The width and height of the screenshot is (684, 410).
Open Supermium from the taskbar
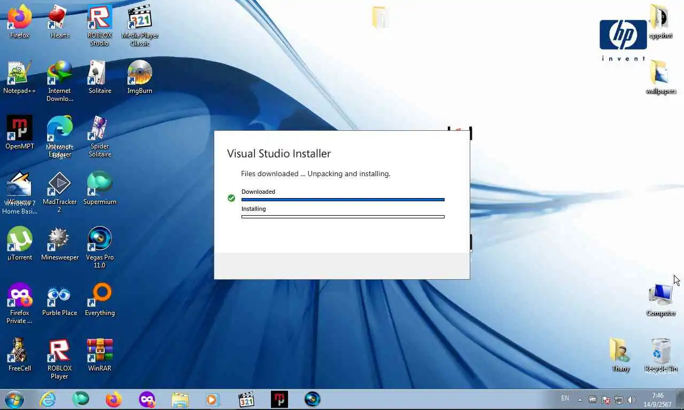click(x=81, y=399)
